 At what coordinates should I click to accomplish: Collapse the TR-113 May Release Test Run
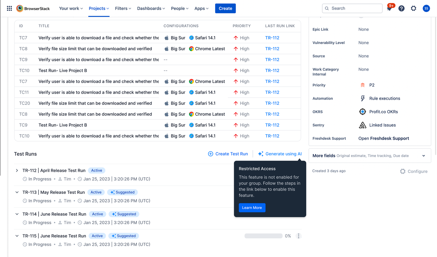[17, 192]
